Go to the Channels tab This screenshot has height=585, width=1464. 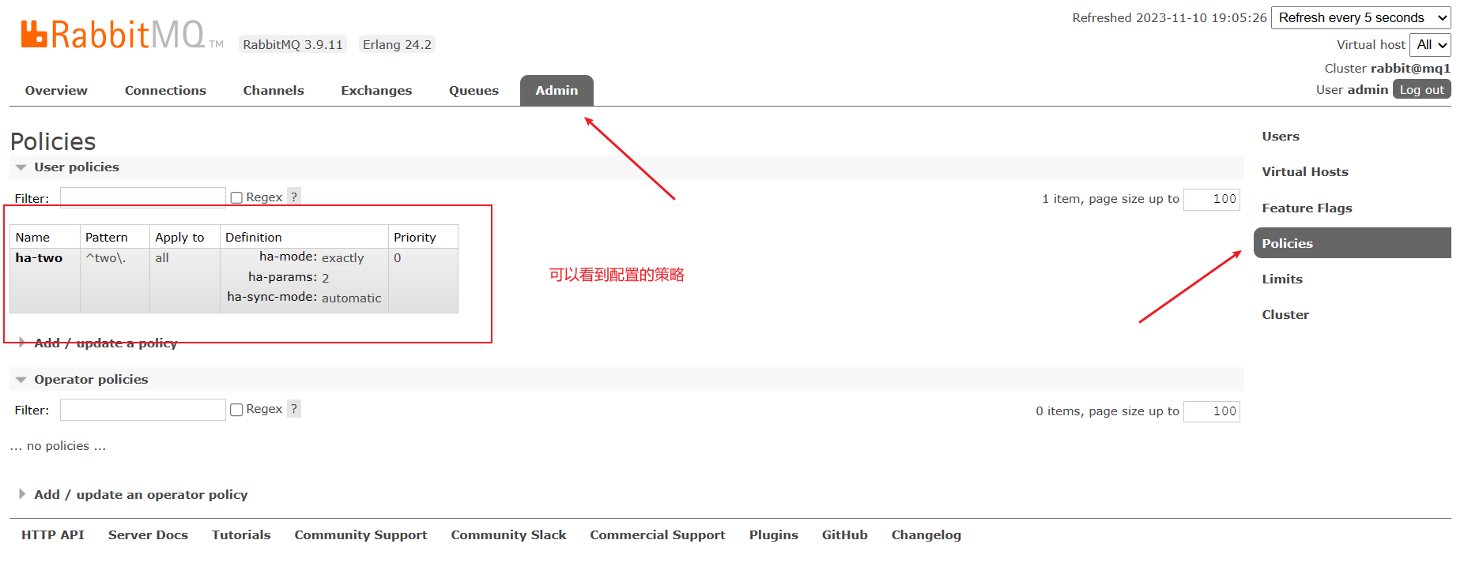coord(274,90)
